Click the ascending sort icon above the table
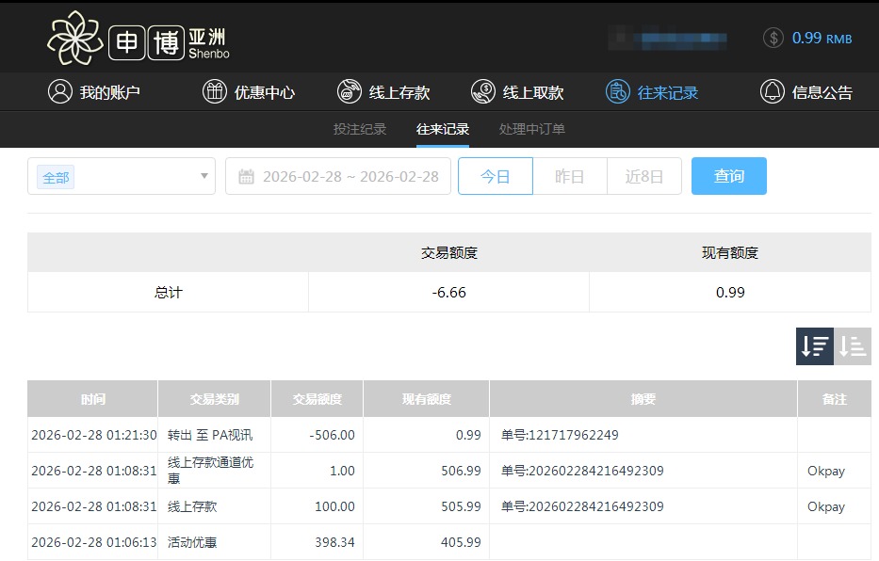This screenshot has height=561, width=879. coord(853,346)
